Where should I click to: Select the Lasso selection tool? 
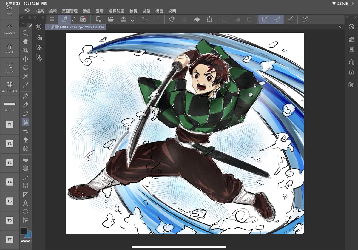(x=26, y=68)
